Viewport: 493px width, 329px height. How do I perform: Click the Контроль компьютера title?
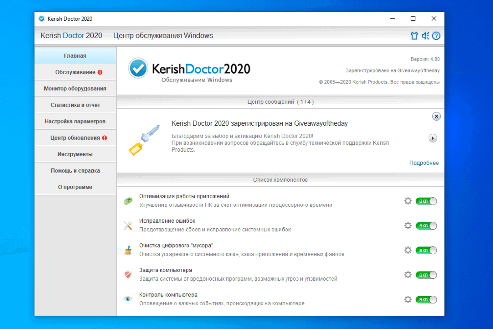[168, 295]
